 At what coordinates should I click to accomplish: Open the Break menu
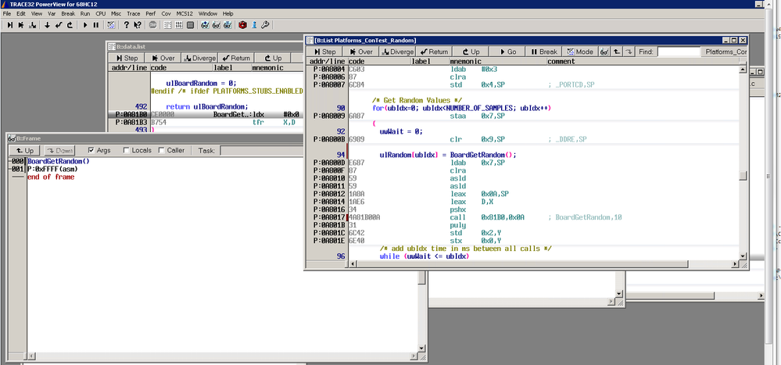(68, 13)
